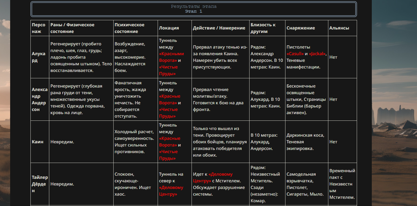
Task: Click Tyler's alliance cell «Временный пакт»
Action: point(342,184)
